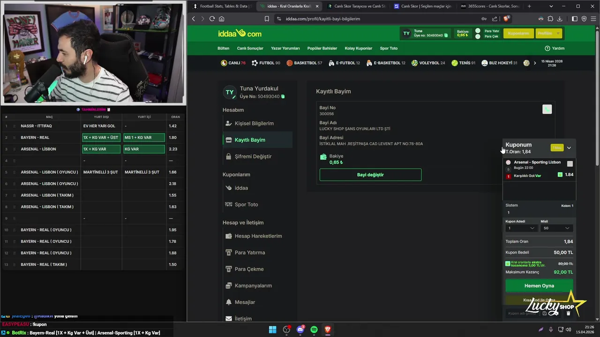Click the yellow 1 Maç badge
The image size is (600, 337).
557,148
